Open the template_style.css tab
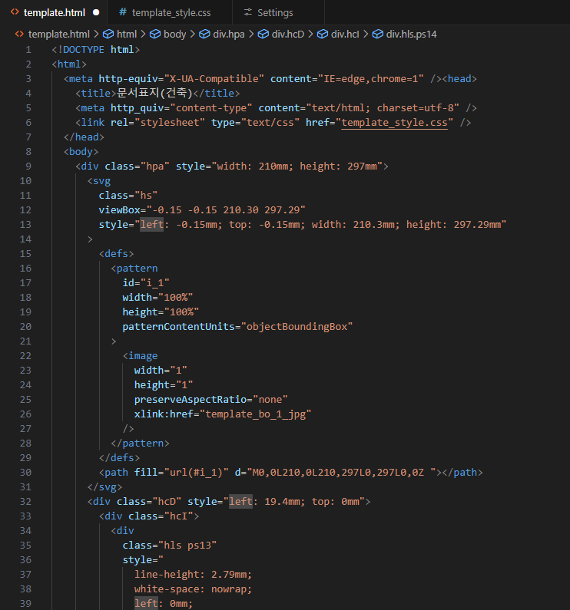The height and width of the screenshot is (610, 570). pyautogui.click(x=170, y=13)
